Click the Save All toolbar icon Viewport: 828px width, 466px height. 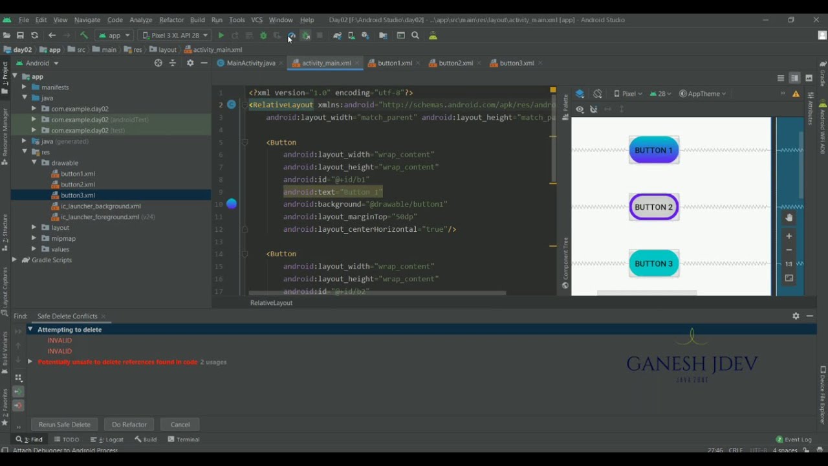[20, 36]
